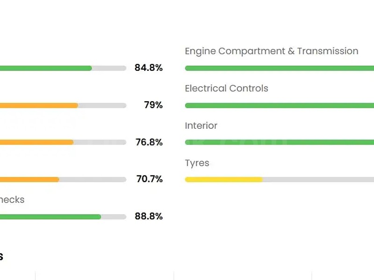Click the partially visible "hecks" label
The image size is (374, 280).
click(12, 200)
